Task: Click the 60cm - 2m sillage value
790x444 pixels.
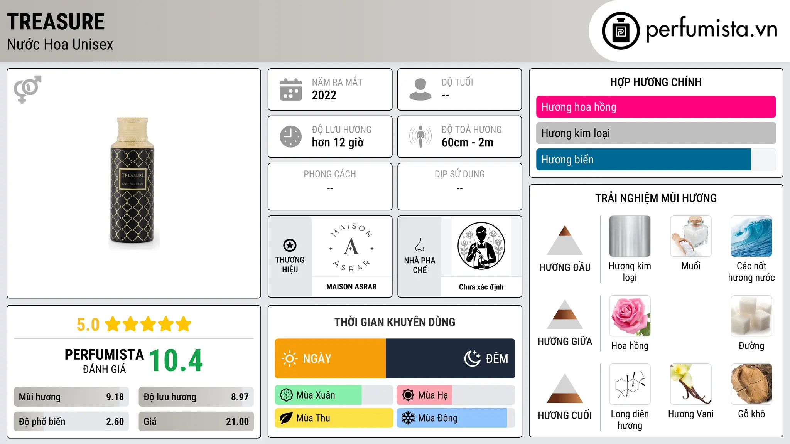Action: pyautogui.click(x=468, y=143)
